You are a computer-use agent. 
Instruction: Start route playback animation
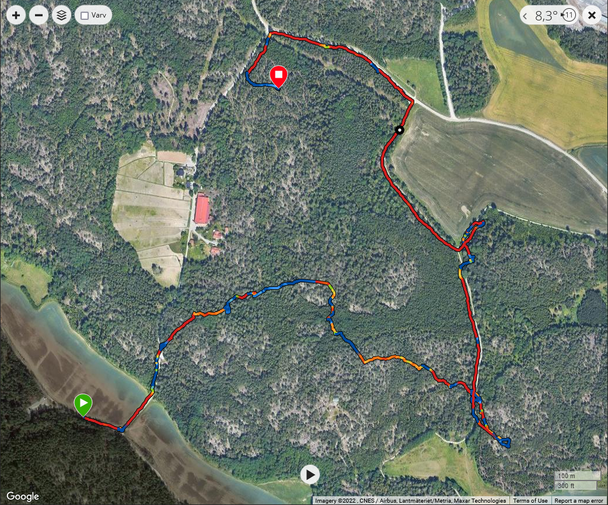coord(310,474)
